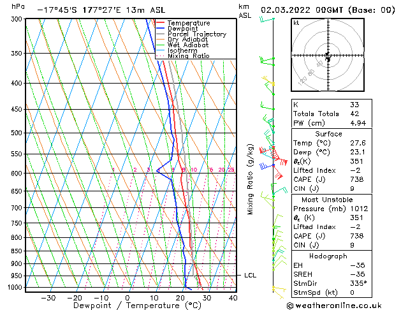
Task: Click the '300' pressure level label
Action: 18,19
